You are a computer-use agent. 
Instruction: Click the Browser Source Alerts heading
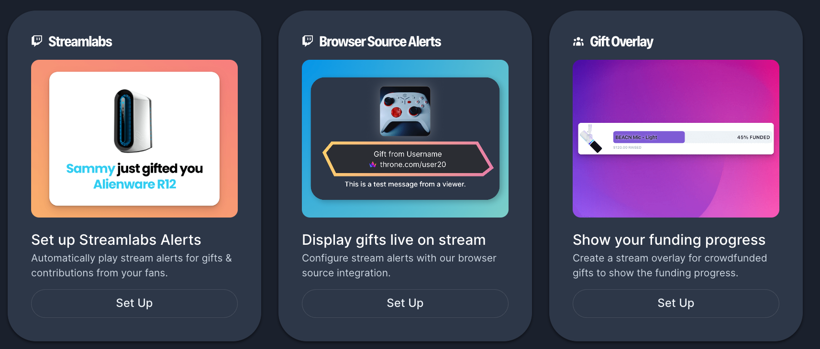(x=380, y=42)
